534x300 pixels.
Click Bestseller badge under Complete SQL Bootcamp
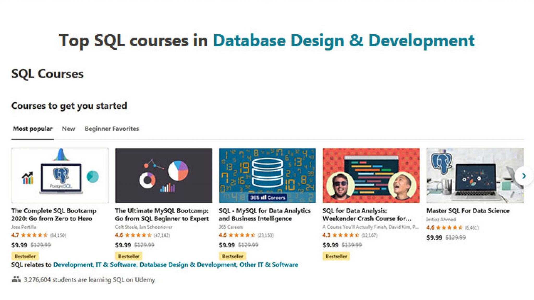point(25,256)
